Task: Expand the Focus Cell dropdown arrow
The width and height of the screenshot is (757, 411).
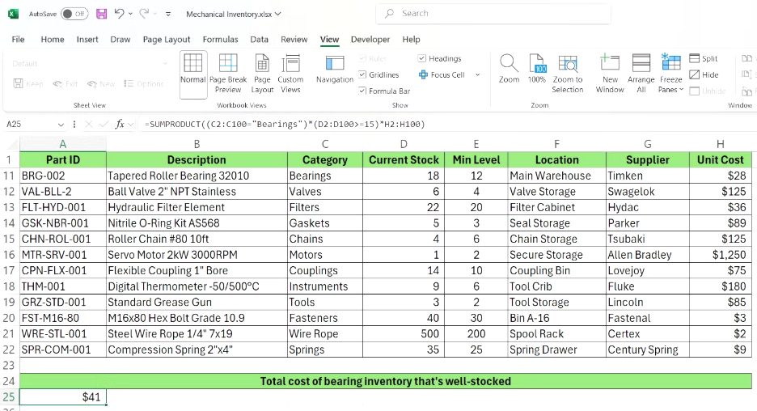Action: click(477, 75)
